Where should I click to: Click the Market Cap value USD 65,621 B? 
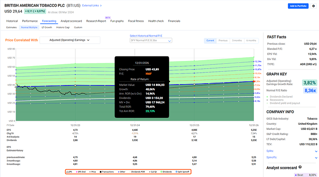coord(309,129)
